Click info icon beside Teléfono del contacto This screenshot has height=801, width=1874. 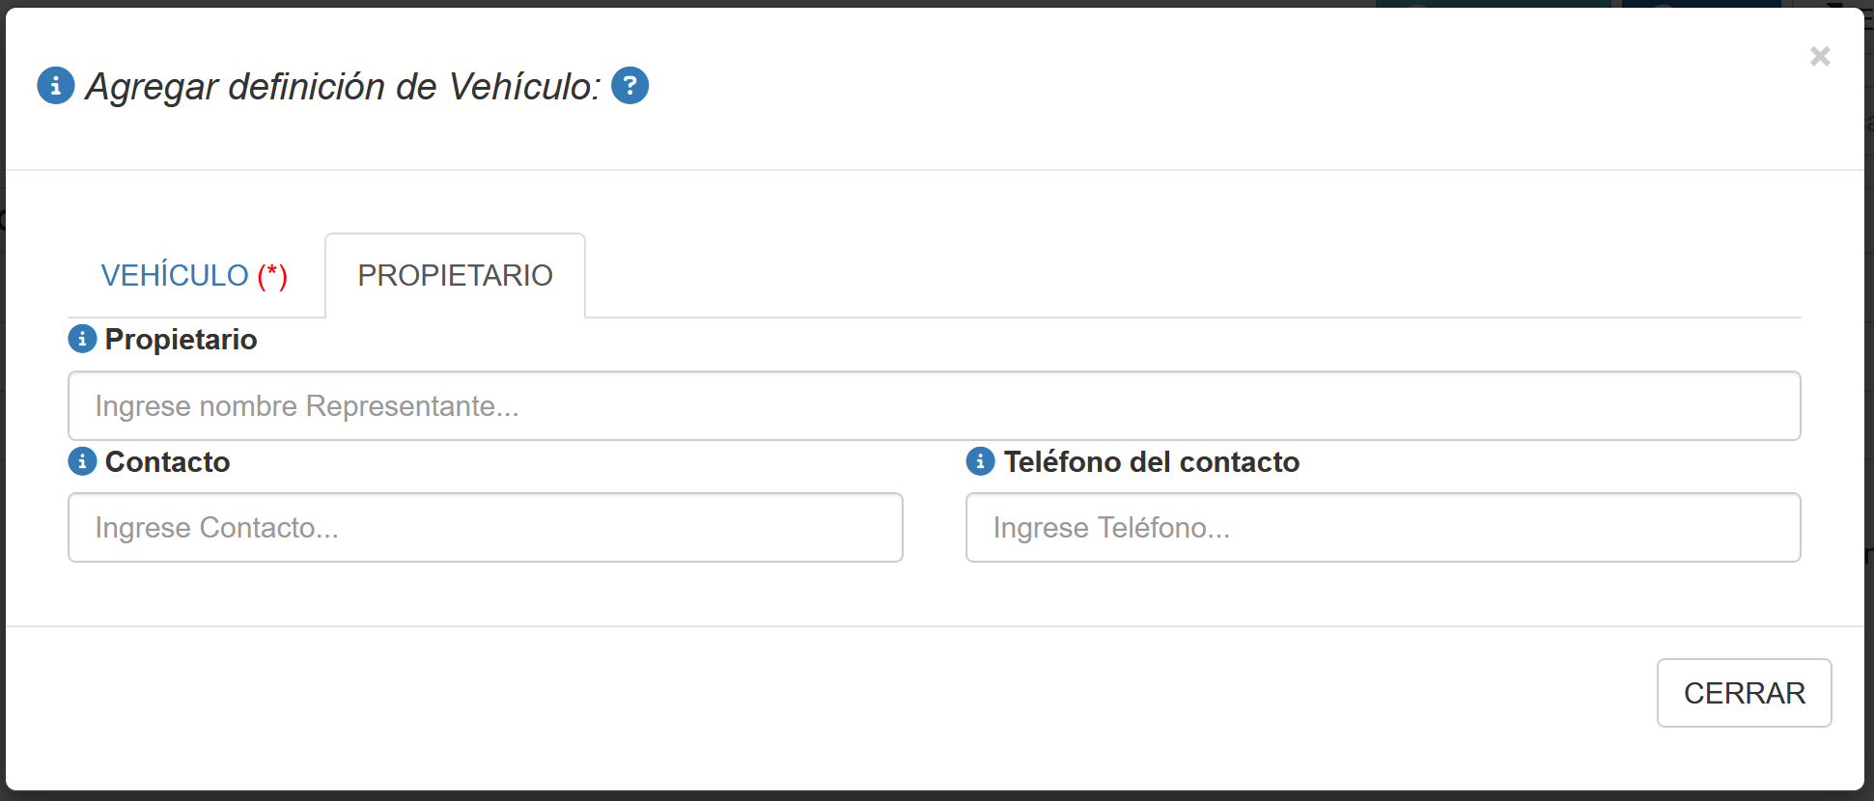click(x=980, y=461)
